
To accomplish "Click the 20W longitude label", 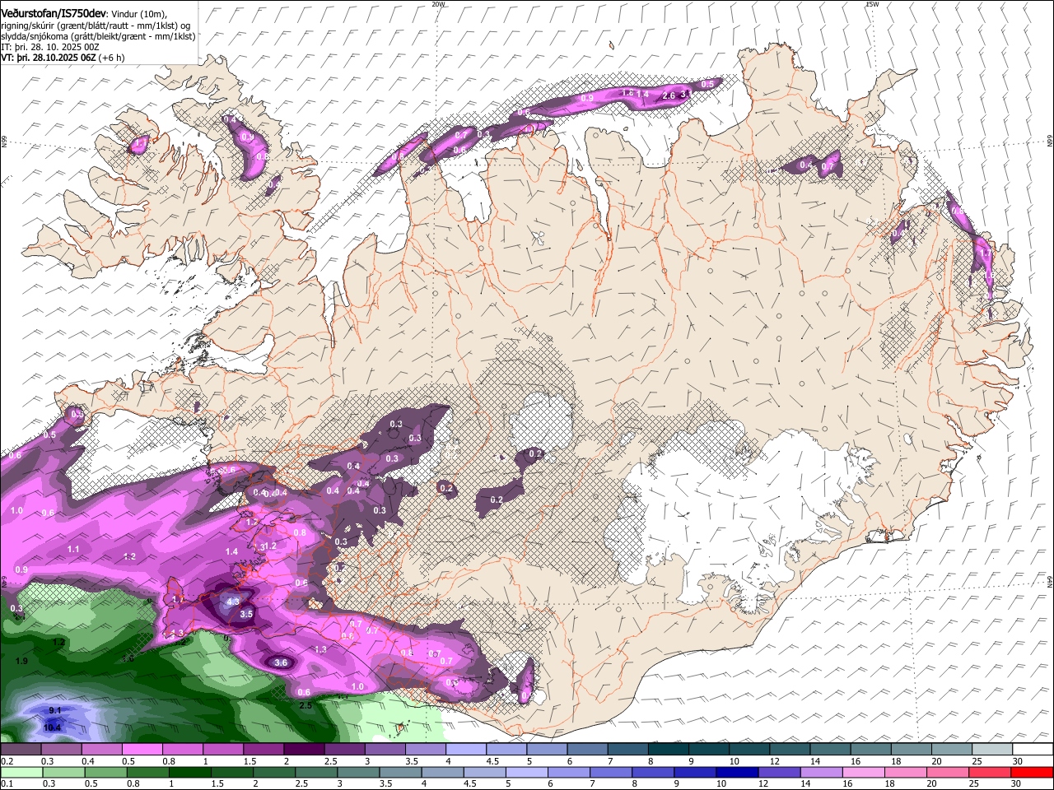I will coord(438,4).
